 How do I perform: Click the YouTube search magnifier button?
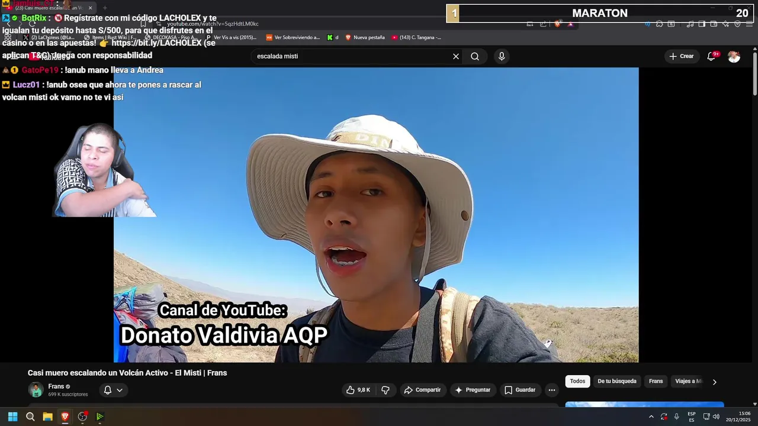click(475, 56)
